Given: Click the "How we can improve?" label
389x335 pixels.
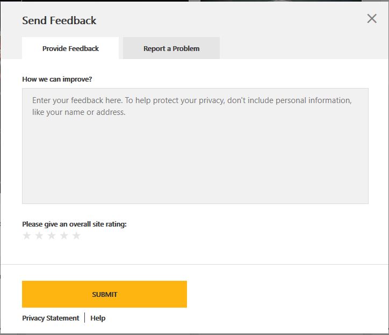Looking at the screenshot, I should point(57,79).
